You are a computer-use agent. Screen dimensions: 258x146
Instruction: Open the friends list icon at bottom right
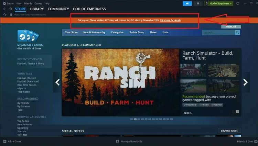(x=256, y=142)
